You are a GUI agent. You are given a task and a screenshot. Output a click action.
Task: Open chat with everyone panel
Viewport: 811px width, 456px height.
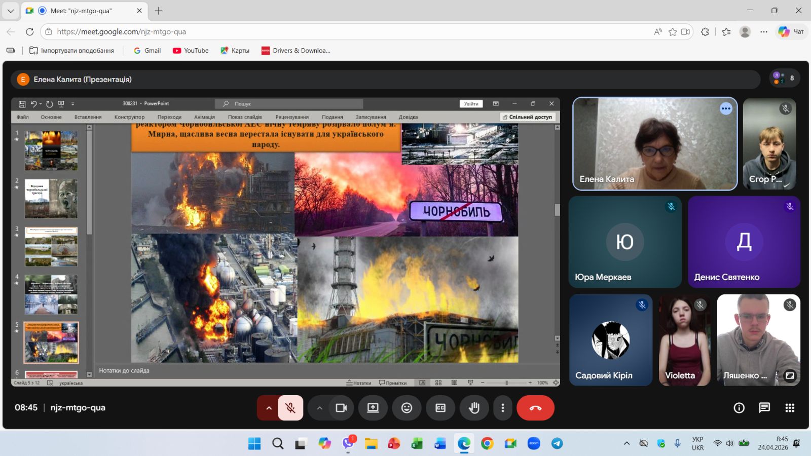764,408
